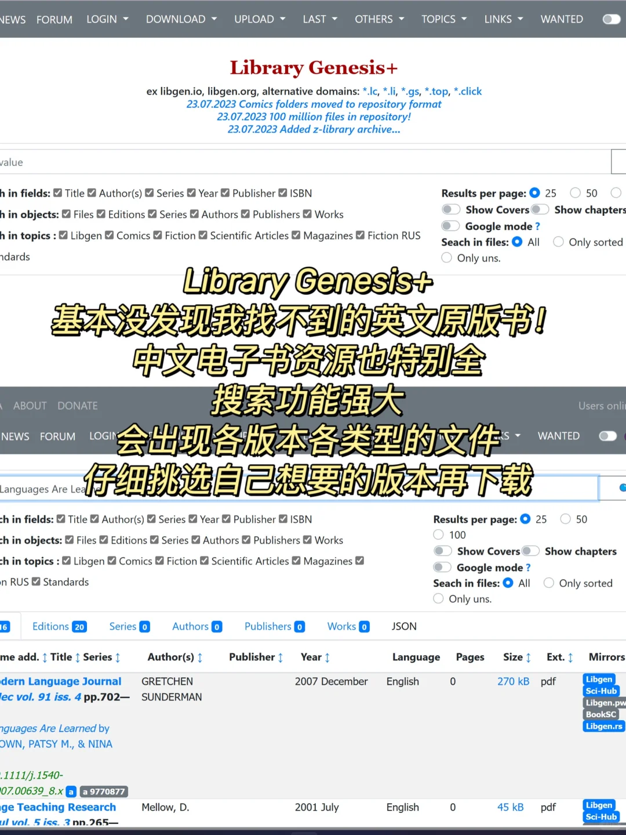Screen dimensions: 626x835
Task: Open Libgen.rs mirror badge in first result
Action: coord(604,726)
